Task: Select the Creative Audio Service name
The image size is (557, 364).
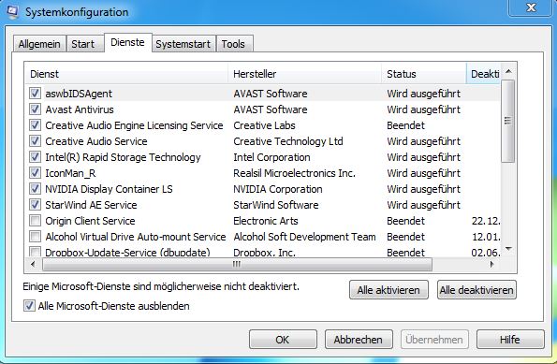Action: [96, 141]
